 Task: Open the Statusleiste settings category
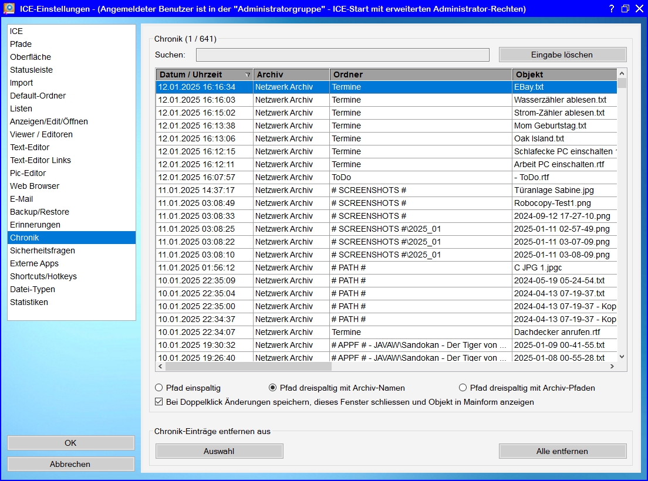[x=72, y=70]
